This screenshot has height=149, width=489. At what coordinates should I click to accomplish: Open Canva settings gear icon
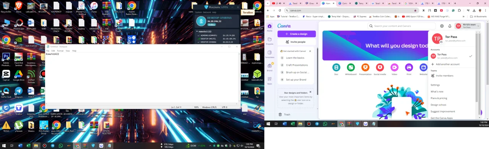(x=442, y=26)
